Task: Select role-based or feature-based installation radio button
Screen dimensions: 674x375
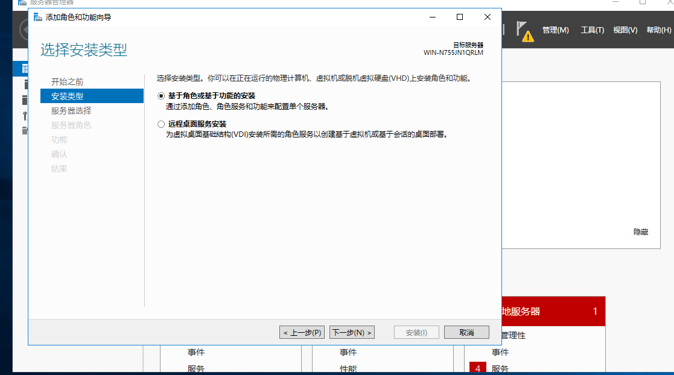Action: 161,96
